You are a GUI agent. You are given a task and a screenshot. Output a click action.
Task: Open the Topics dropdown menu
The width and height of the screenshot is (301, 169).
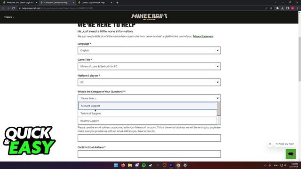tap(9, 17)
